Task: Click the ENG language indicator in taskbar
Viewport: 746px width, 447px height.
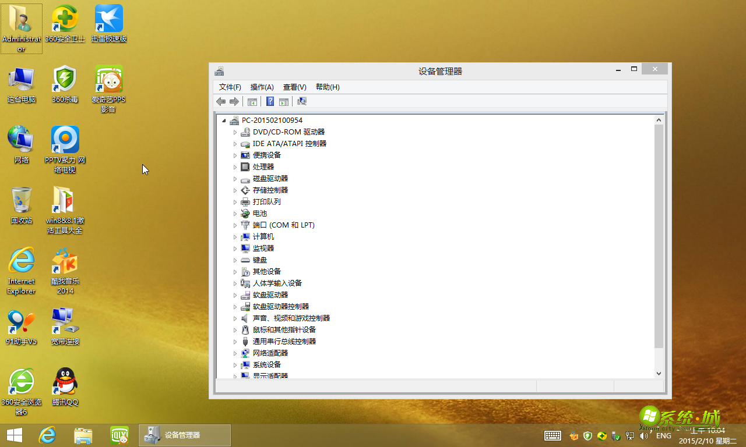Action: point(663,435)
